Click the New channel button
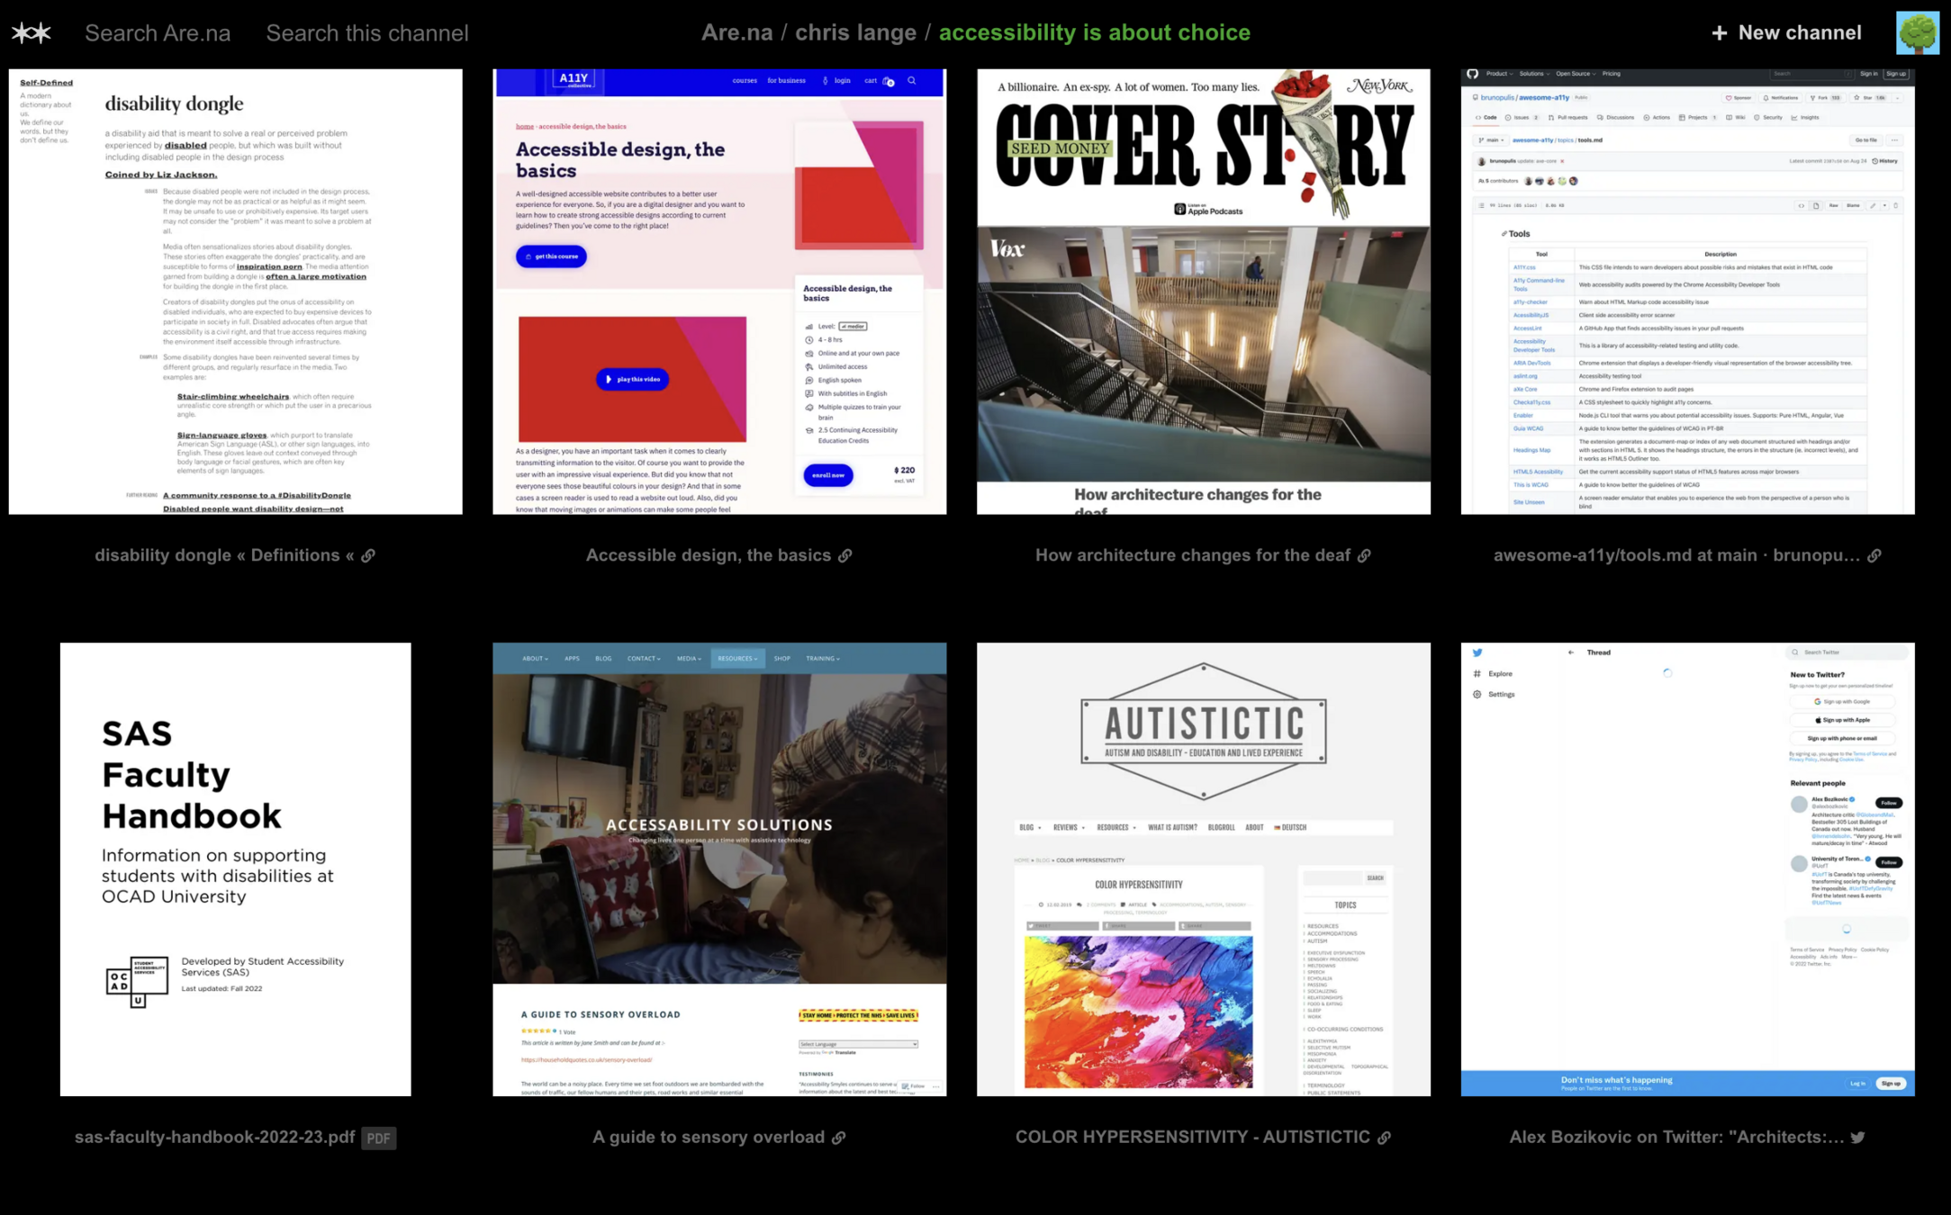Image resolution: width=1951 pixels, height=1215 pixels. click(x=1785, y=33)
